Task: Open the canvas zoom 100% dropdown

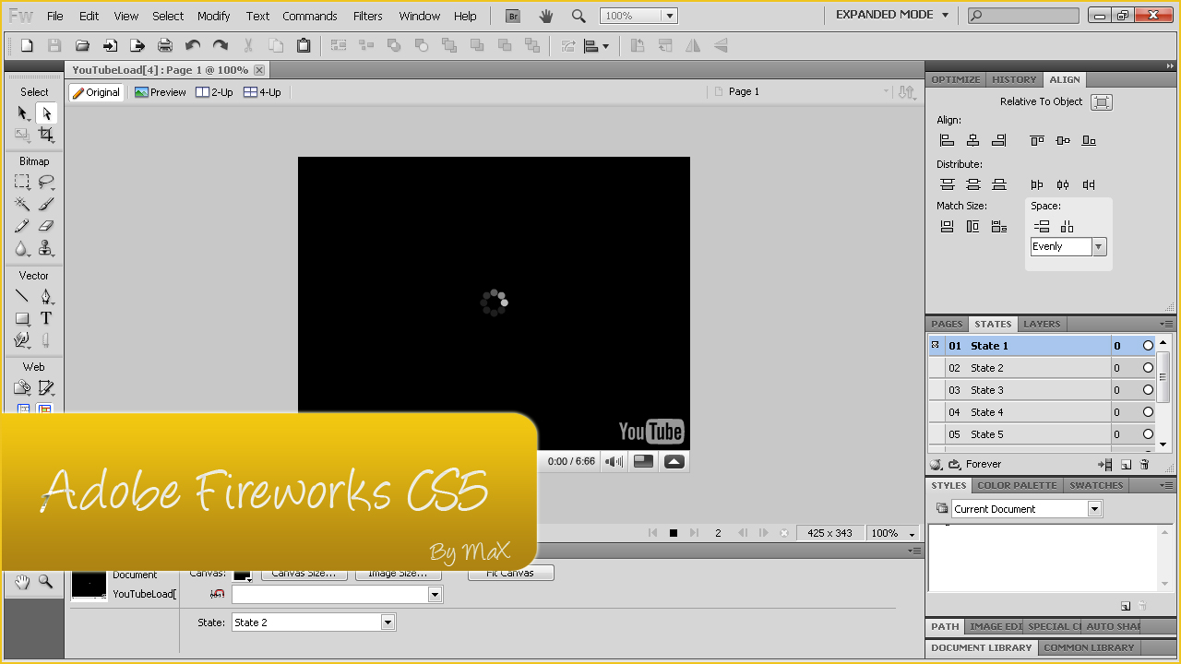Action: click(x=894, y=533)
